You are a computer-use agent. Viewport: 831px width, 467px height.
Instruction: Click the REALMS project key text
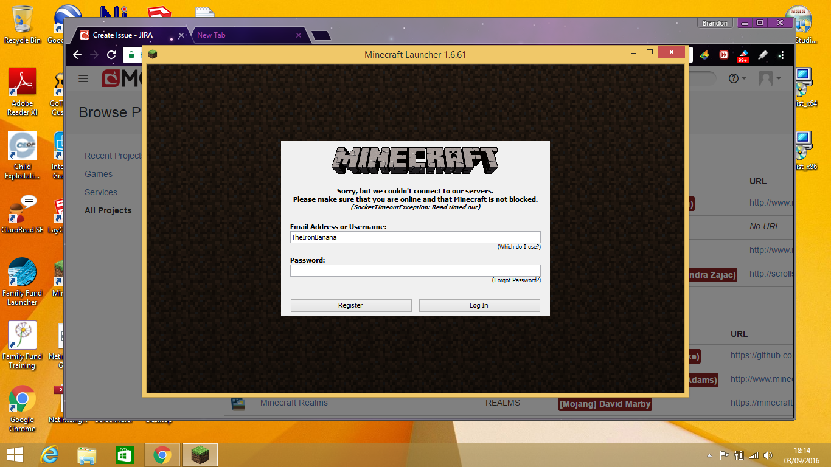pyautogui.click(x=502, y=403)
